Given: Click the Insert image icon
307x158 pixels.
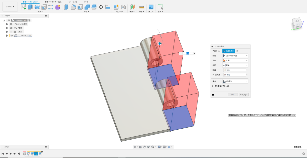Looking at the screenshot, I should pyautogui.click(x=151, y=7).
